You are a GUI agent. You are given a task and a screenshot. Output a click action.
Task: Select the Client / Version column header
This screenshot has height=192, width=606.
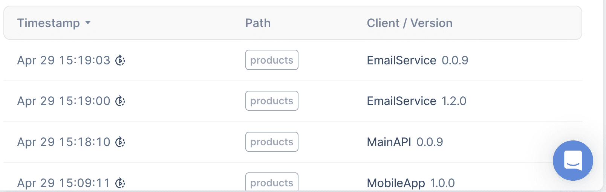pyautogui.click(x=409, y=23)
